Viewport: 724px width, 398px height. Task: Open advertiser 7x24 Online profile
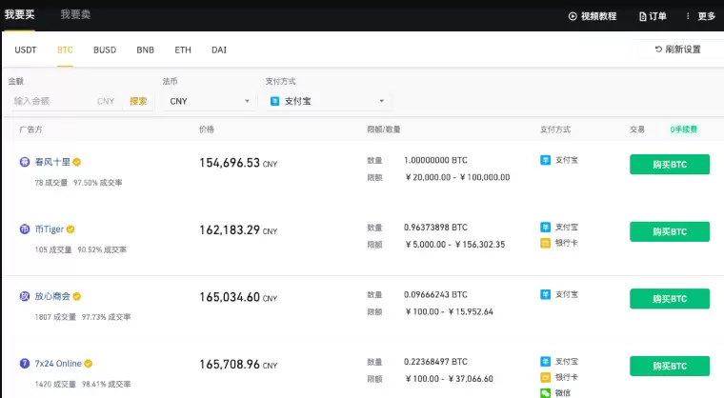click(58, 364)
